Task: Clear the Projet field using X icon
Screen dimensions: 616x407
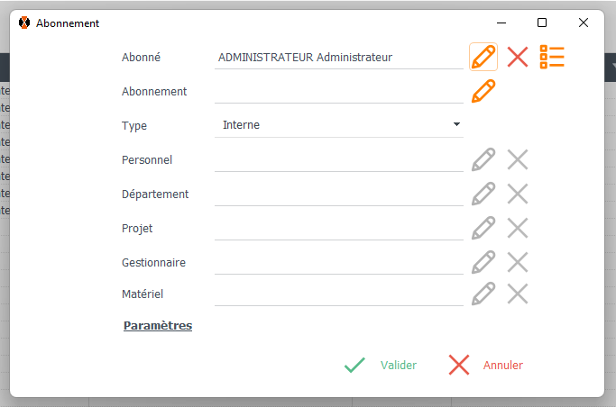Action: [x=518, y=228]
